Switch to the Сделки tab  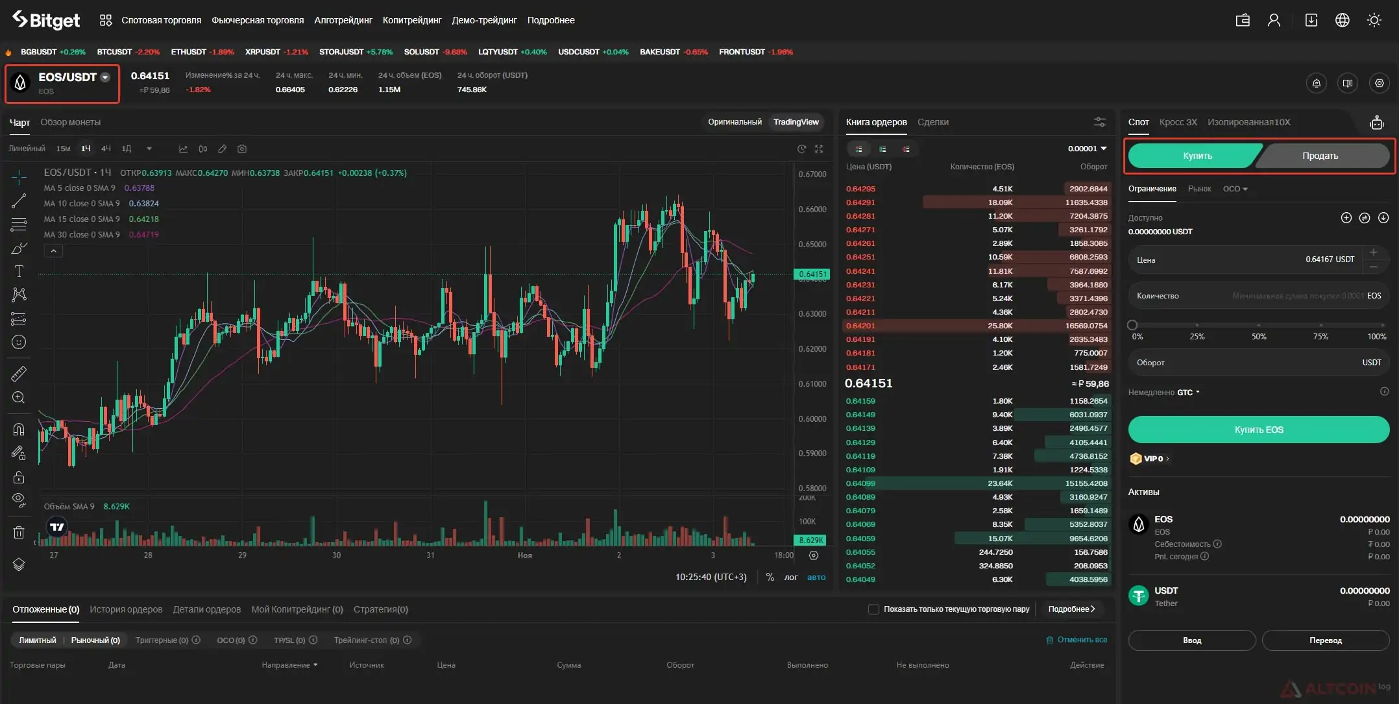tap(932, 122)
